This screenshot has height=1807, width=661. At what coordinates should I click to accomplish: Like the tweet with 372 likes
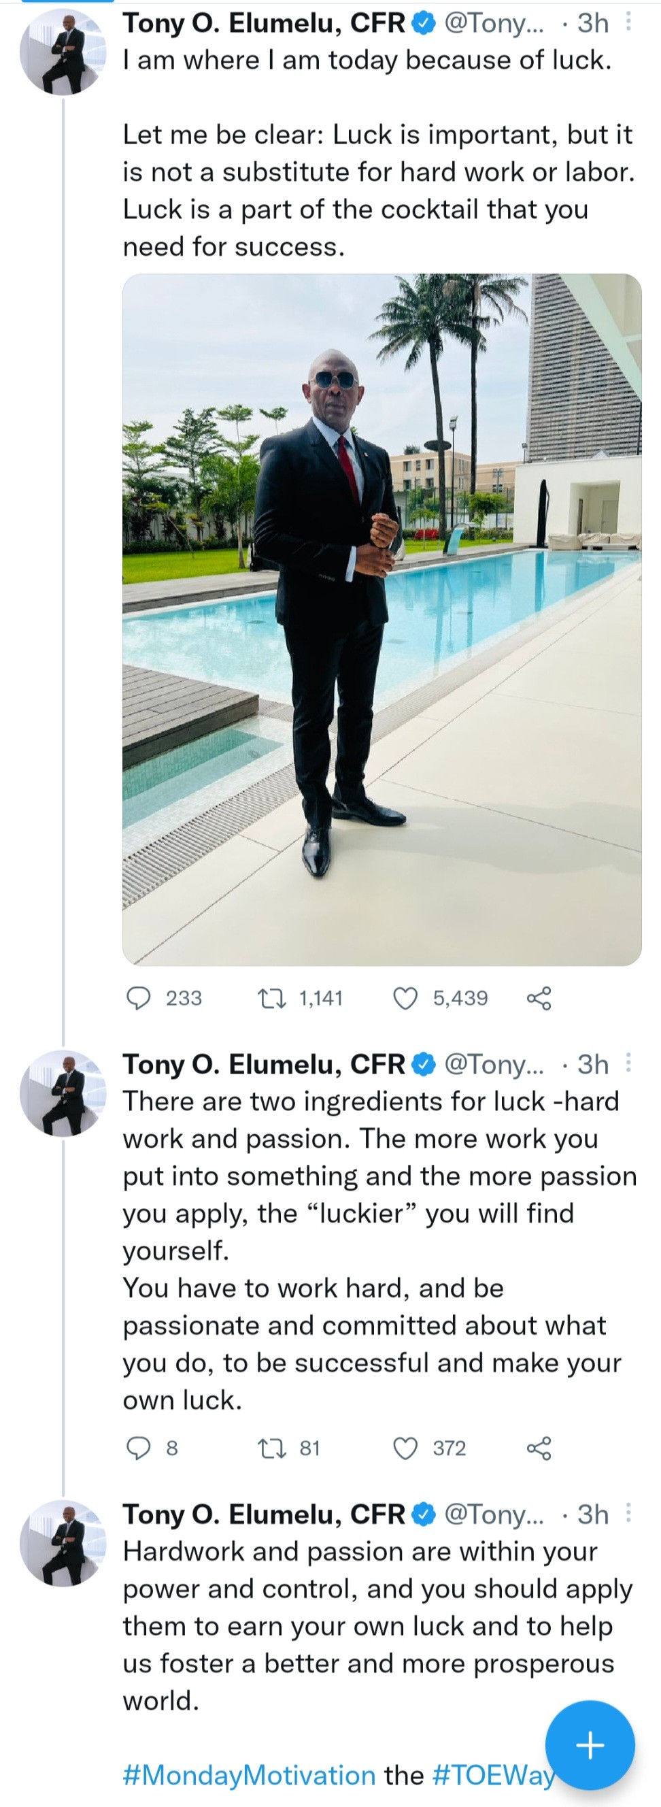[405, 1448]
